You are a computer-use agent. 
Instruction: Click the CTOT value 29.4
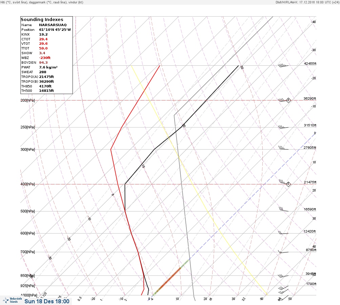tap(43, 39)
